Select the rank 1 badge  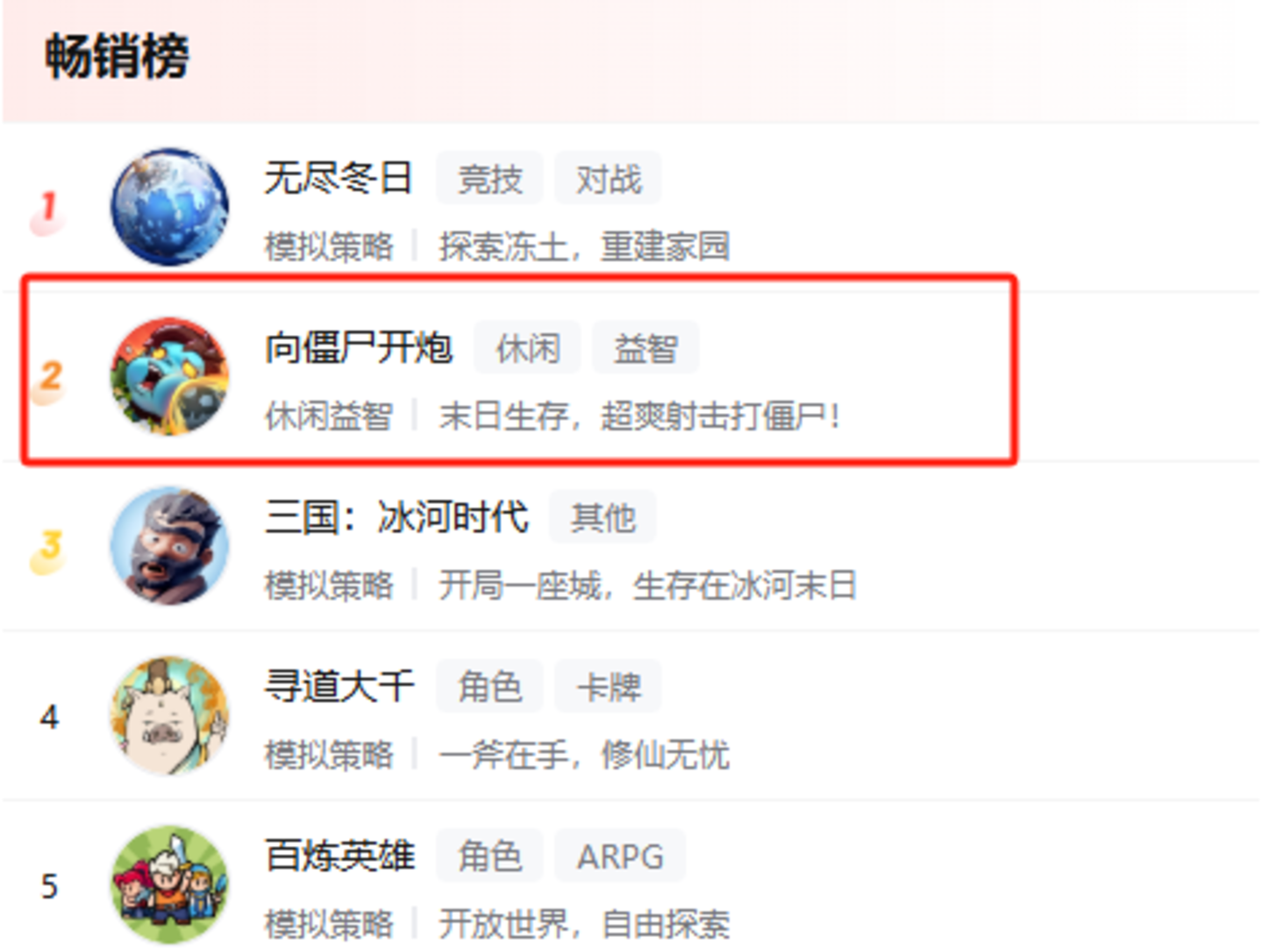tap(48, 211)
